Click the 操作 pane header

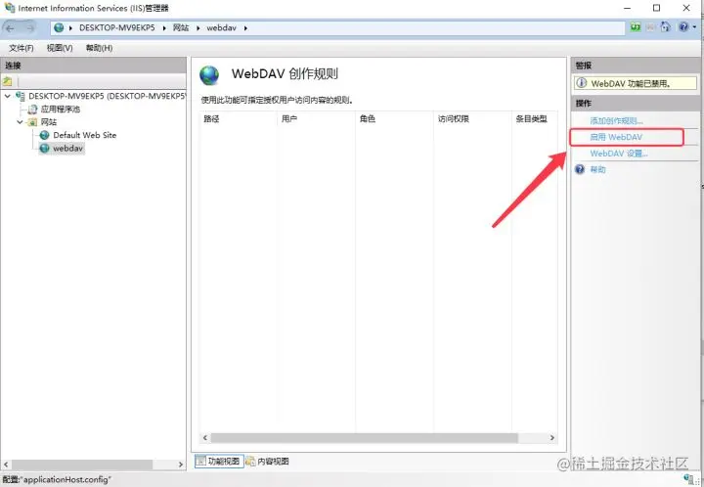[x=635, y=104]
